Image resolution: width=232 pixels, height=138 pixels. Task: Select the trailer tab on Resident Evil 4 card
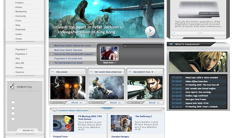point(136,103)
